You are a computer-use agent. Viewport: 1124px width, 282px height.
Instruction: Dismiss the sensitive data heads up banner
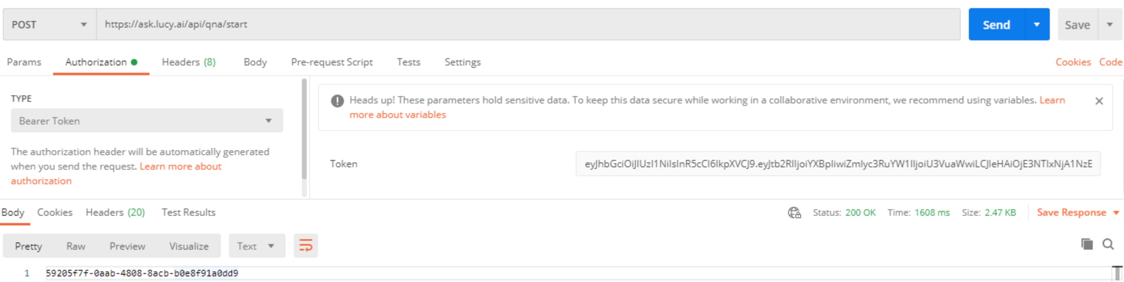1099,101
